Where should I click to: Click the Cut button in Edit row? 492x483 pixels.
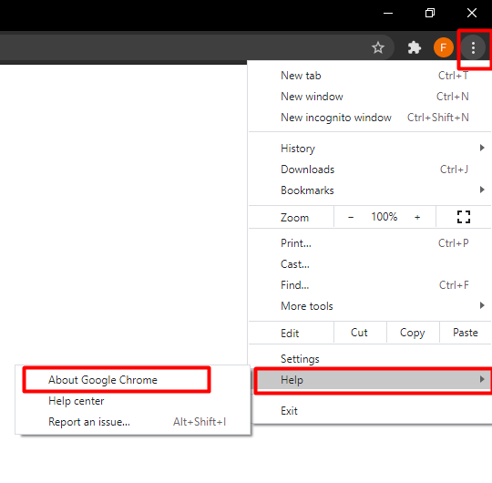point(359,333)
